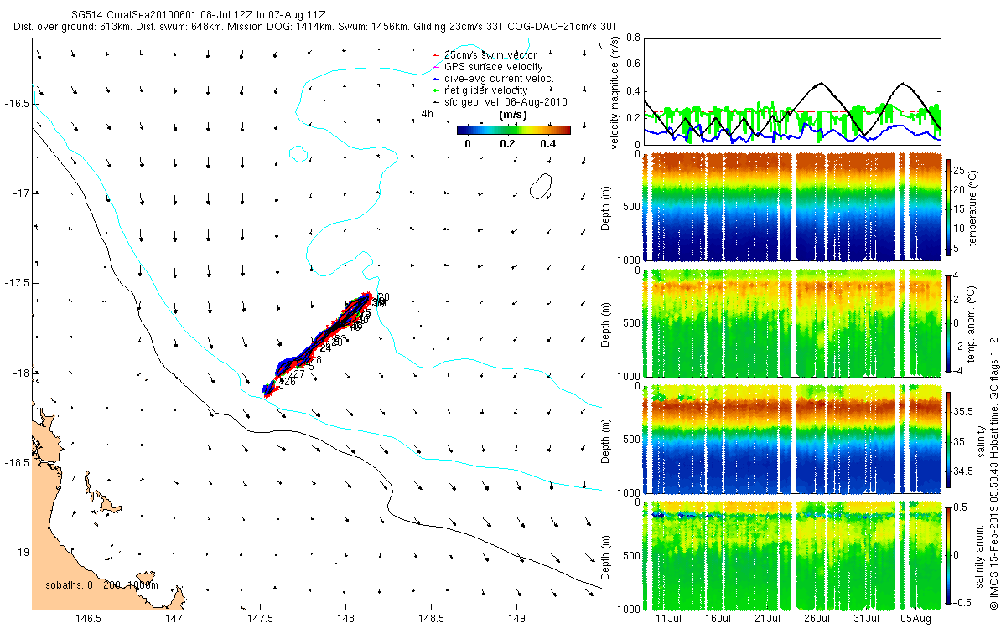Click 'dive-avg current veloc.' in the legend
This screenshot has width=1006, height=628.
(x=499, y=79)
